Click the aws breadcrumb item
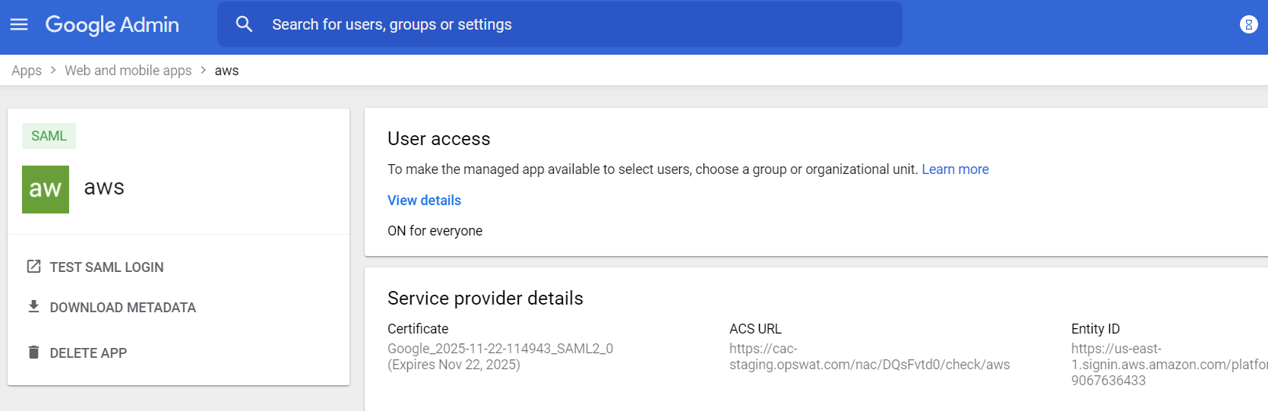 click(x=226, y=71)
